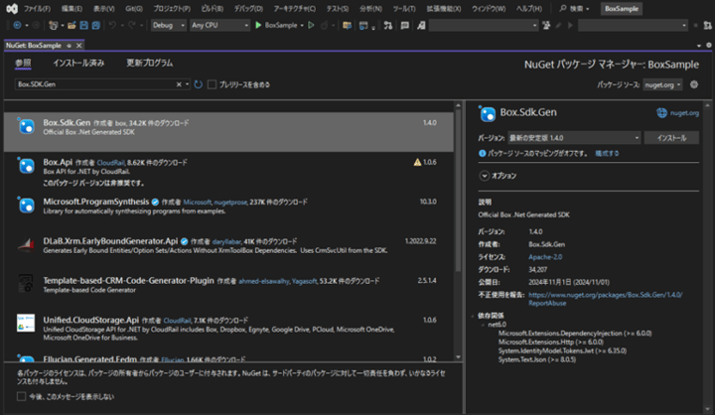Click the refresh icon beside the search box
The width and height of the screenshot is (715, 415).
coord(199,84)
